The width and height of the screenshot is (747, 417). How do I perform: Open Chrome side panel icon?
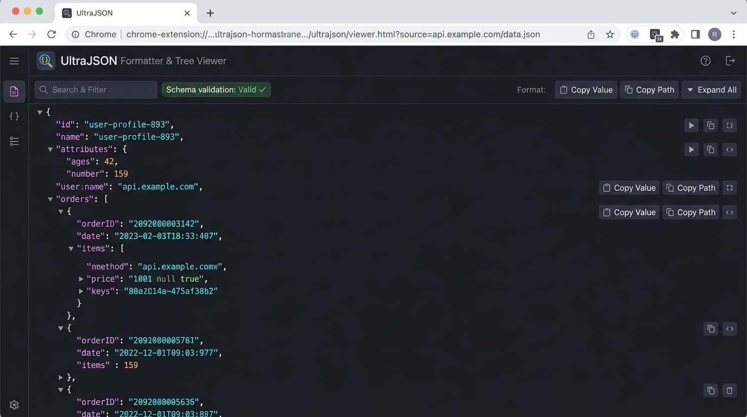(695, 34)
